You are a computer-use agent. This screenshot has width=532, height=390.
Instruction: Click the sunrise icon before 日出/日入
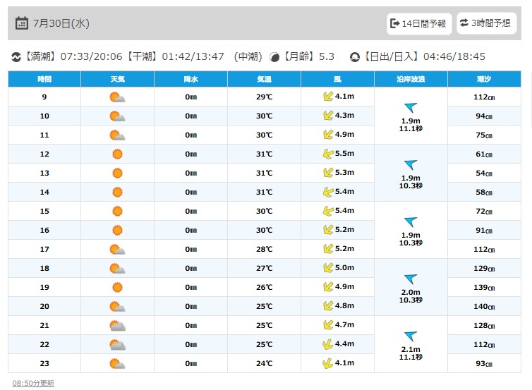[355, 57]
